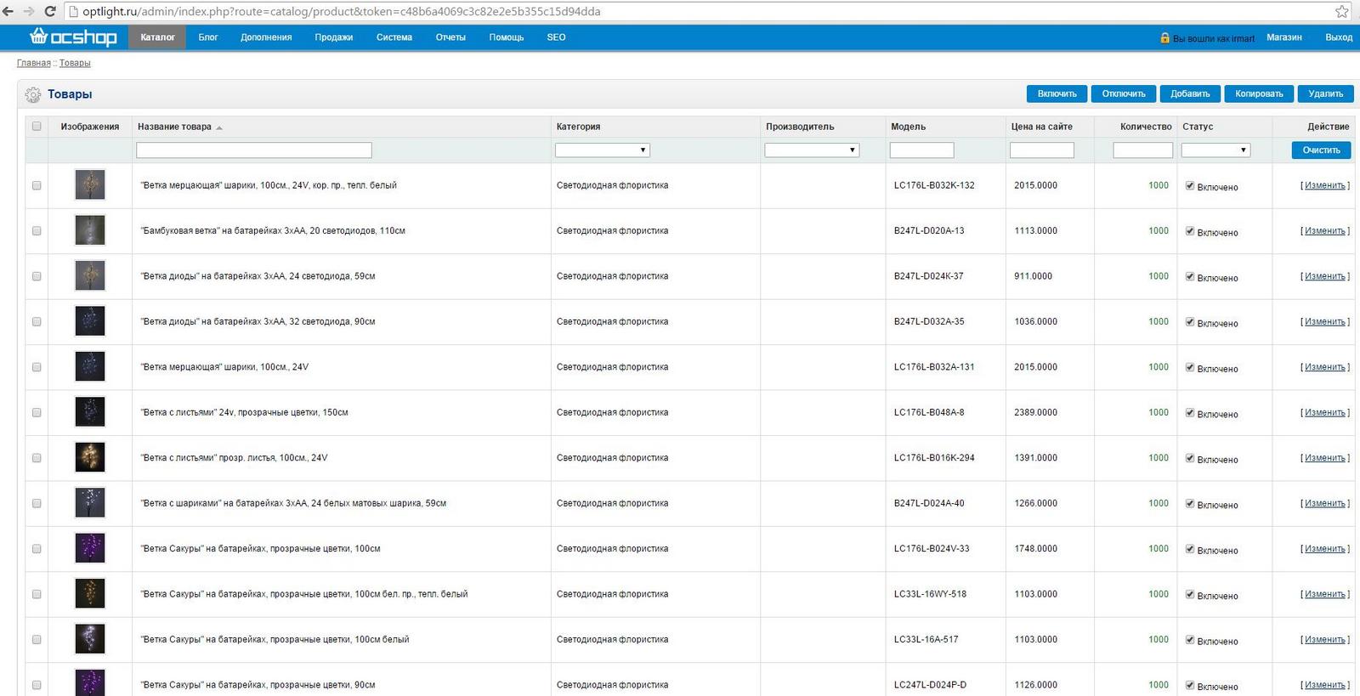
Task: Click the Копировать button
Action: 1259,93
